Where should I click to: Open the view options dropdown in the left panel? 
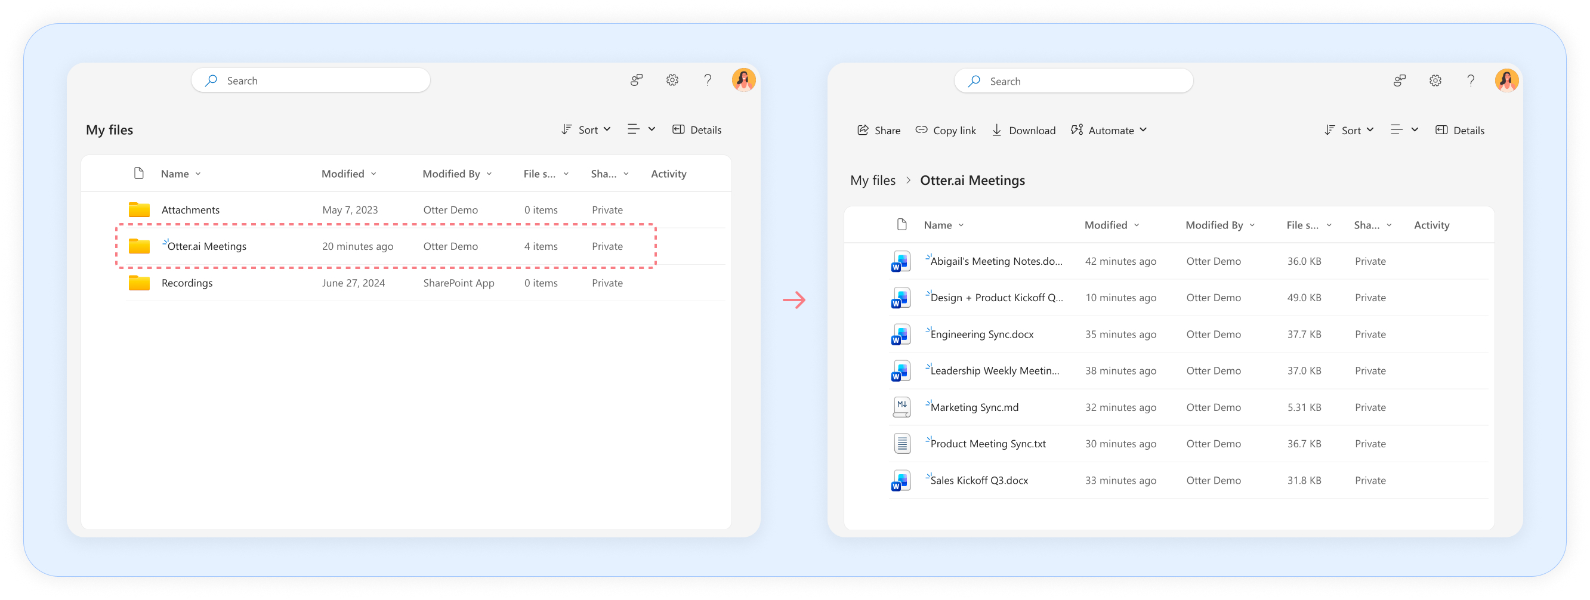[641, 129]
